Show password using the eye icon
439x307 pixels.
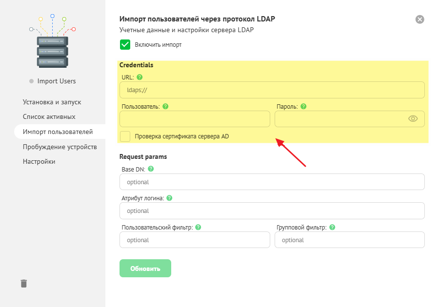(413, 118)
